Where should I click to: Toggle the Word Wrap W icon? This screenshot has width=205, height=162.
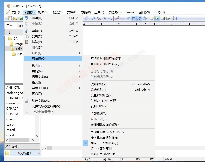tap(128, 18)
